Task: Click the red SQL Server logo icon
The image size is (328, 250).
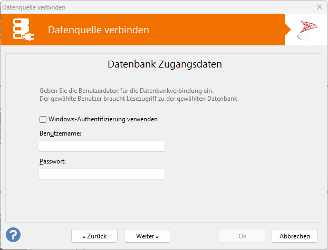Action: tap(308, 31)
